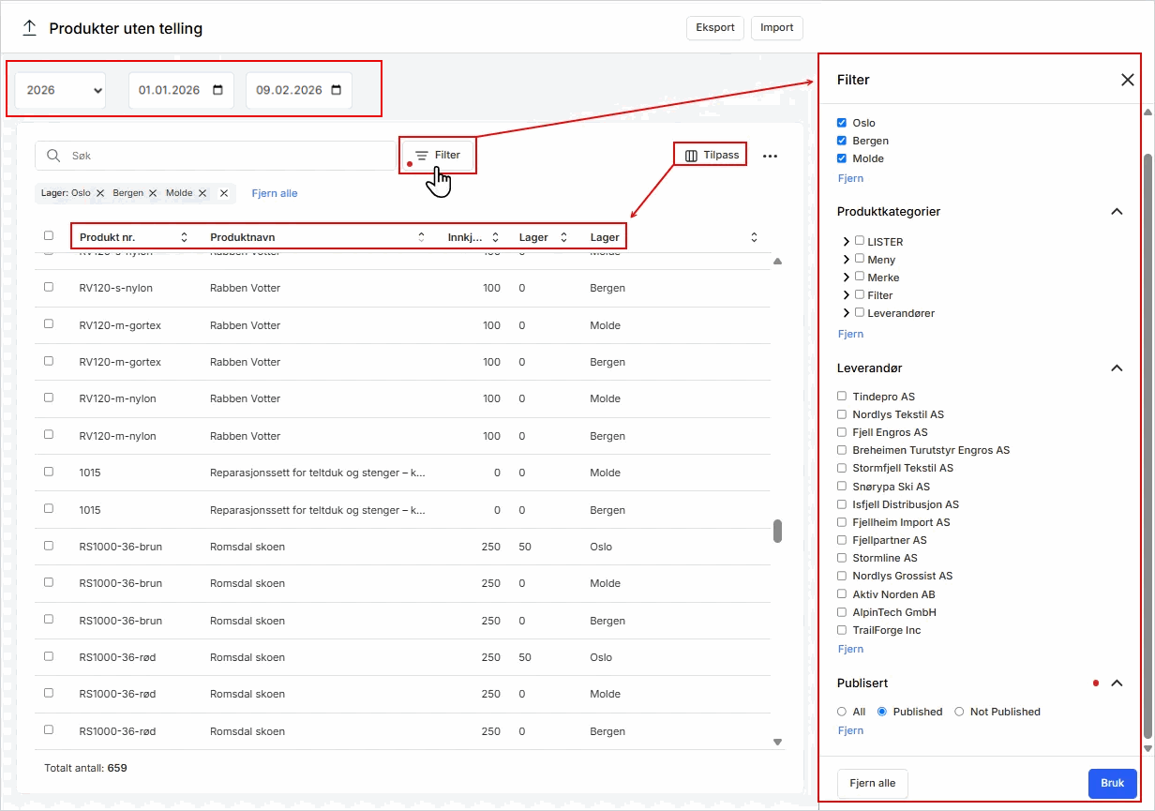Remove the Molde chip from the Lager filter

[202, 193]
